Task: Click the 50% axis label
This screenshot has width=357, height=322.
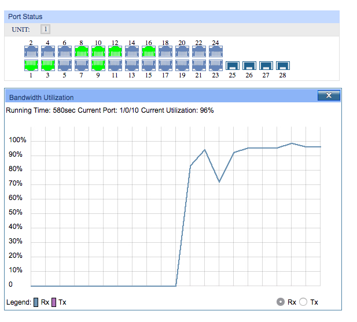Action: tap(16, 212)
